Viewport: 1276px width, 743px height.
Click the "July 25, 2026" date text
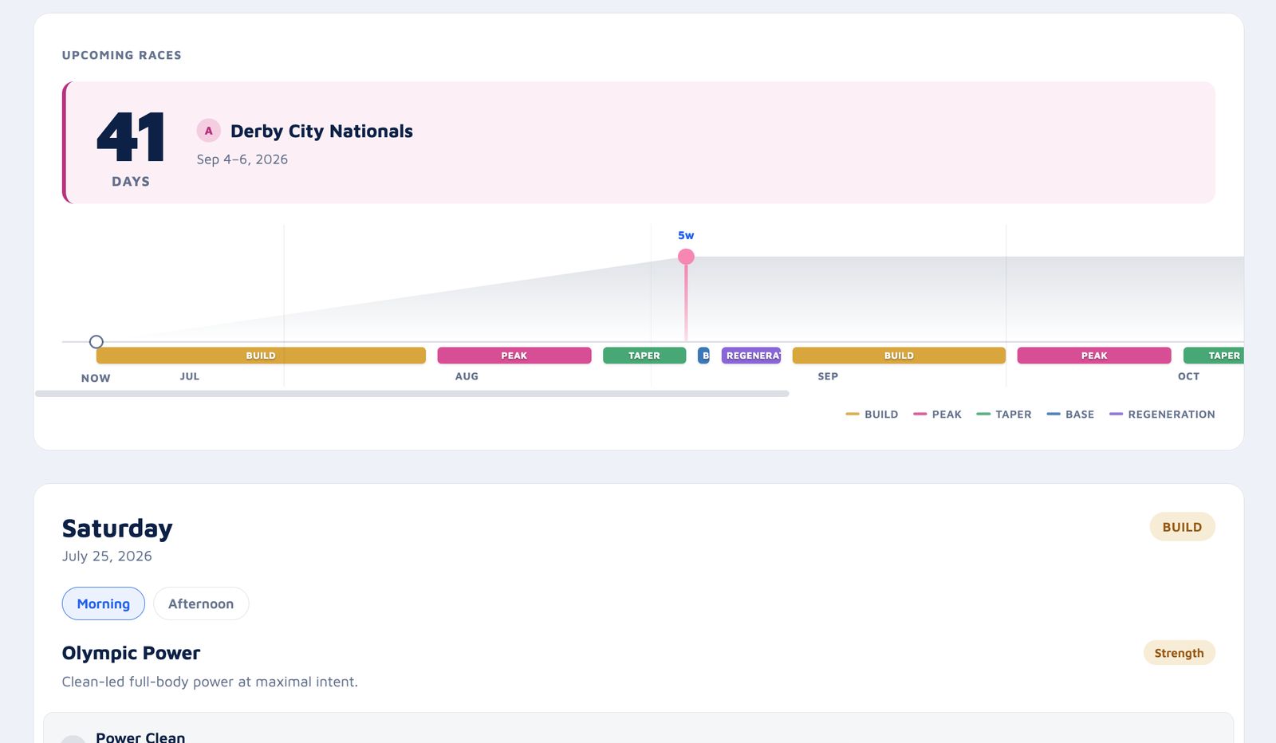click(x=107, y=556)
